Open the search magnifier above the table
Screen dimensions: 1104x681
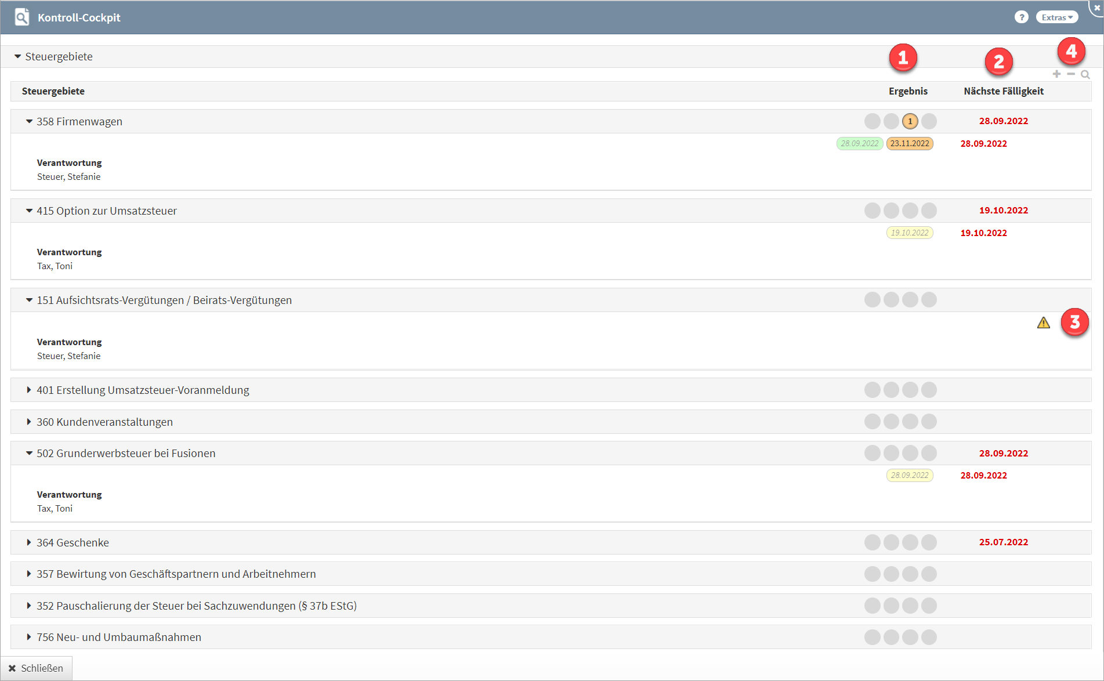(1085, 74)
